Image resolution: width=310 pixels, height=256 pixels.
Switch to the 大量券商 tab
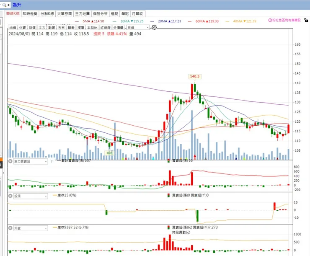point(65,14)
